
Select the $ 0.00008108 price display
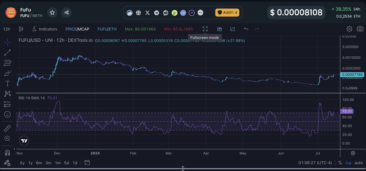point(296,13)
